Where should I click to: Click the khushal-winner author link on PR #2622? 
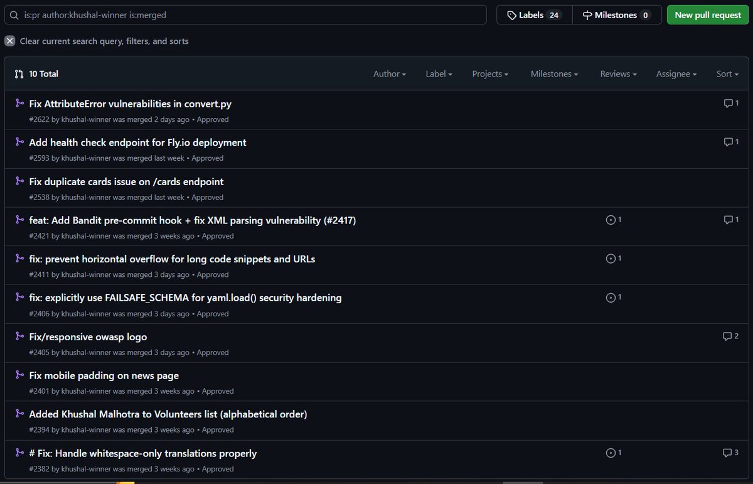[x=86, y=119]
